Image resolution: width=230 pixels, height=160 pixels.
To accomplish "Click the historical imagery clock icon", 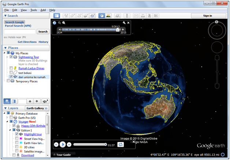I will click(x=101, y=16).
